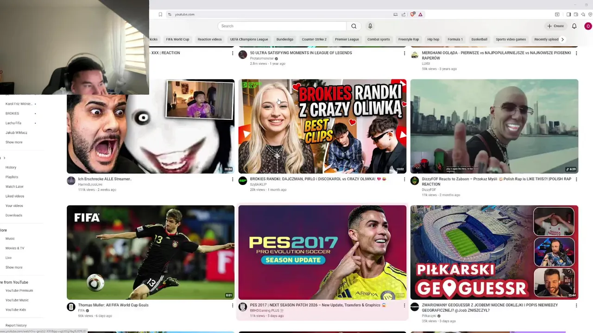Open options for BROKIES RANDKI video
The image size is (593, 333).
point(404,179)
